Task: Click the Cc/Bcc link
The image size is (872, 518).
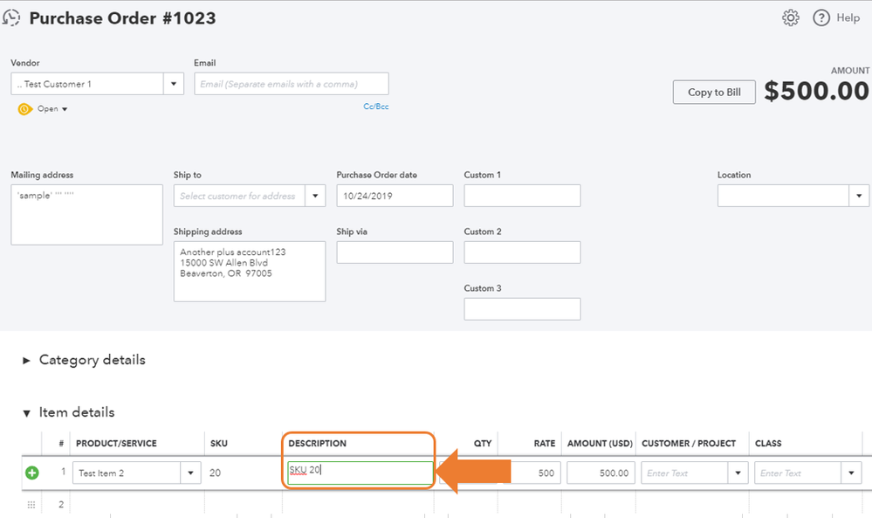Action: pos(376,107)
